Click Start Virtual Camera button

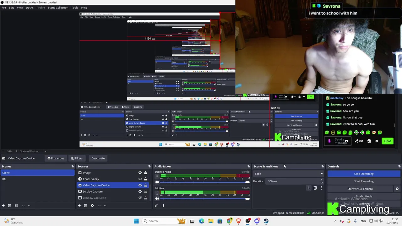pos(360,189)
